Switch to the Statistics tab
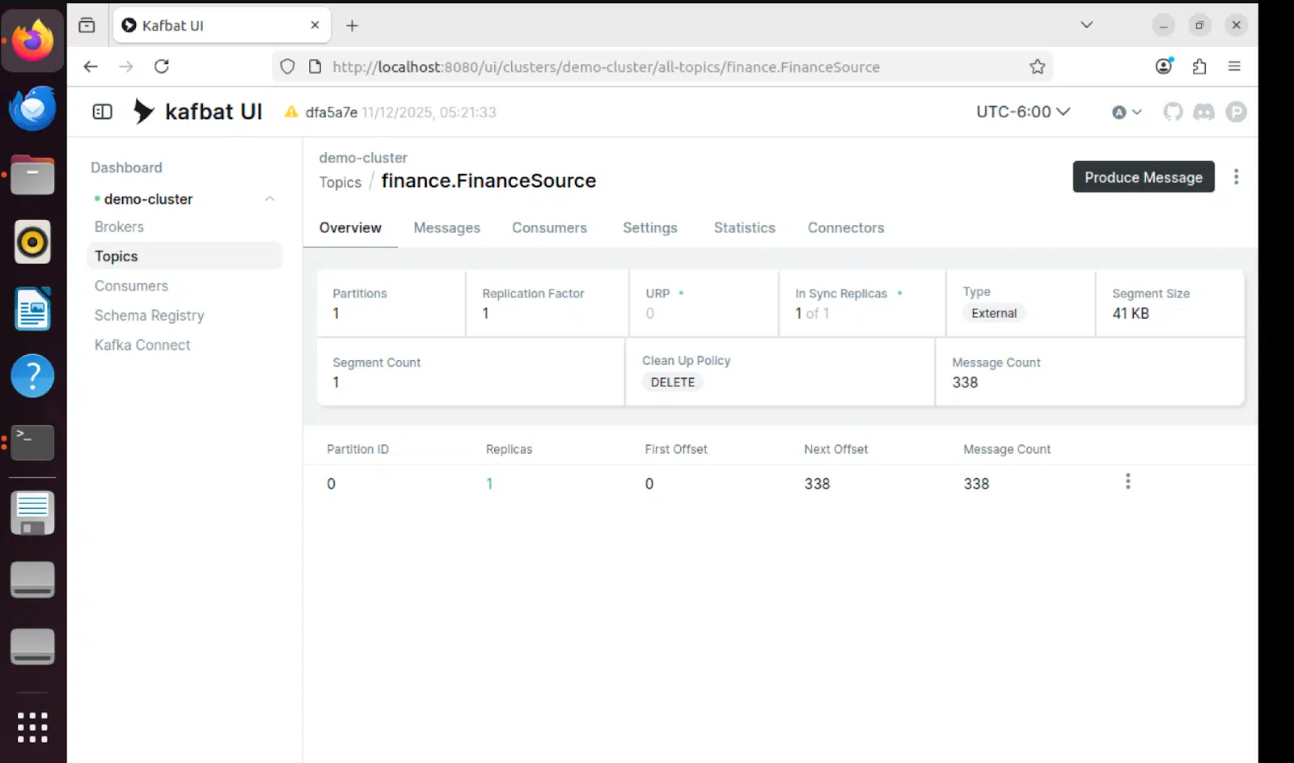Screen dimensions: 1294x763 tap(744, 228)
